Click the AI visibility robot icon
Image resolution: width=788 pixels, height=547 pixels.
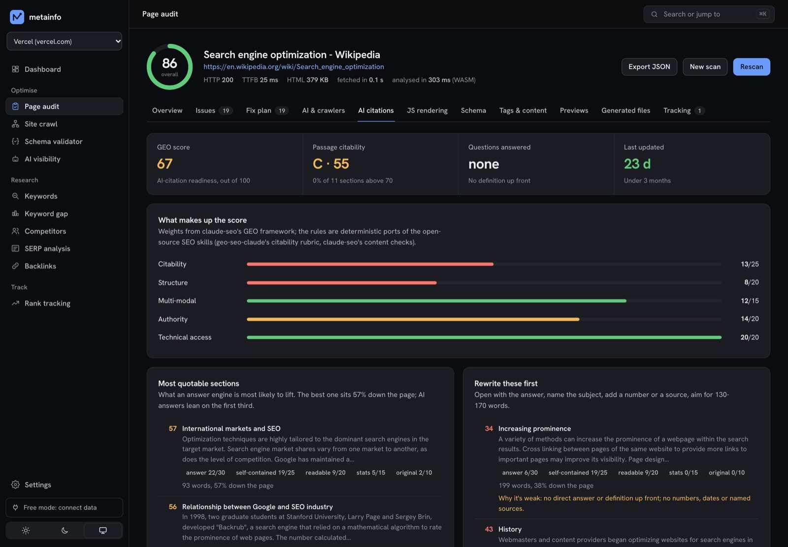pos(15,159)
